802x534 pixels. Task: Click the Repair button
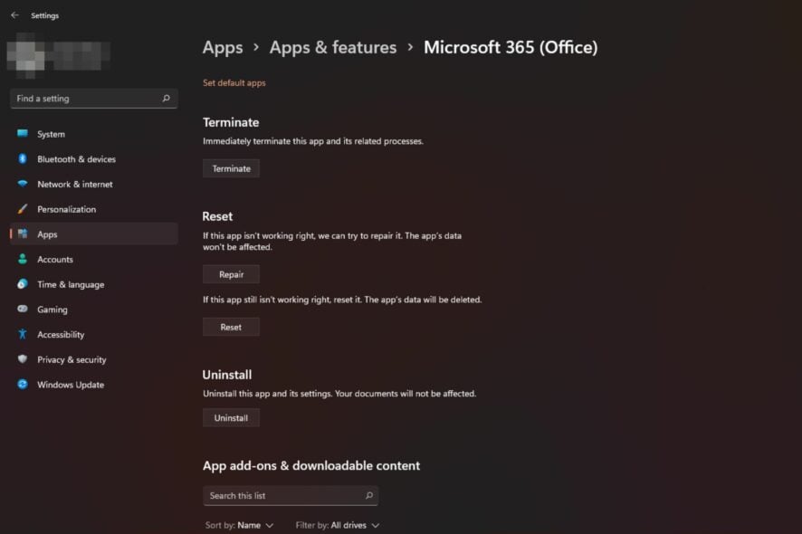(231, 274)
